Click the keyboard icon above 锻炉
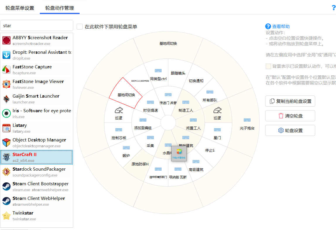 coord(126,148)
